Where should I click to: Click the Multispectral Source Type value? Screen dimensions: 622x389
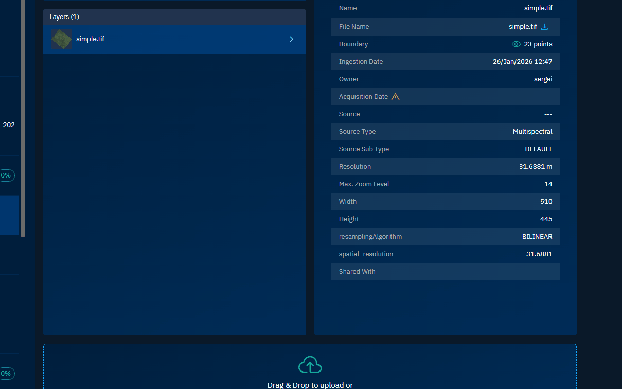click(x=532, y=132)
